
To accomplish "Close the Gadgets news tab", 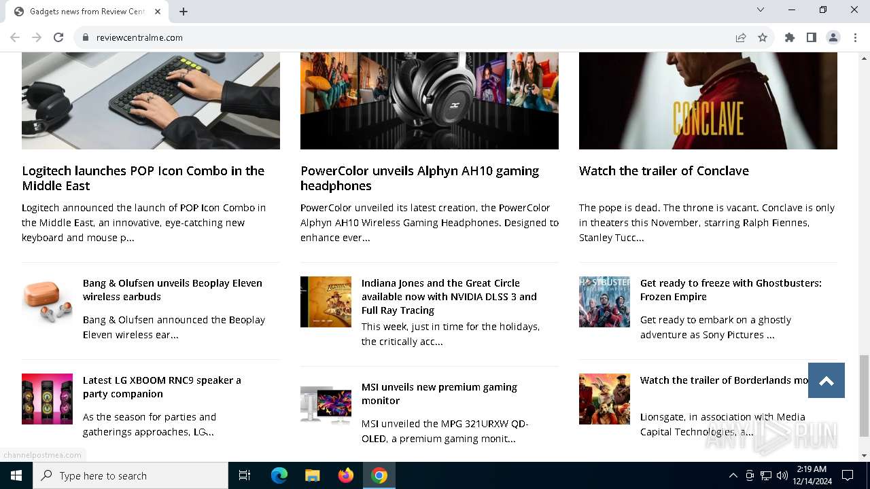I will click(x=158, y=12).
